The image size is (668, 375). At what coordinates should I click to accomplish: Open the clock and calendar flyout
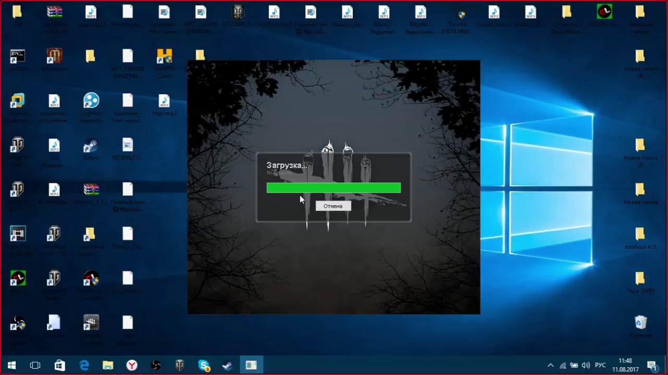coord(625,366)
